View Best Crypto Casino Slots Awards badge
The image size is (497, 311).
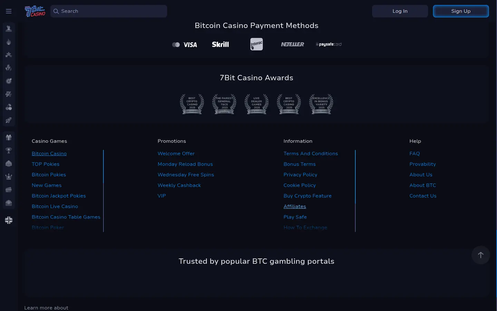[289, 104]
